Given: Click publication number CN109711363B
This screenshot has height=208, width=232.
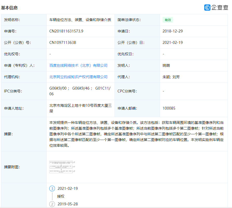Looking at the screenshot, I should (x=63, y=43).
